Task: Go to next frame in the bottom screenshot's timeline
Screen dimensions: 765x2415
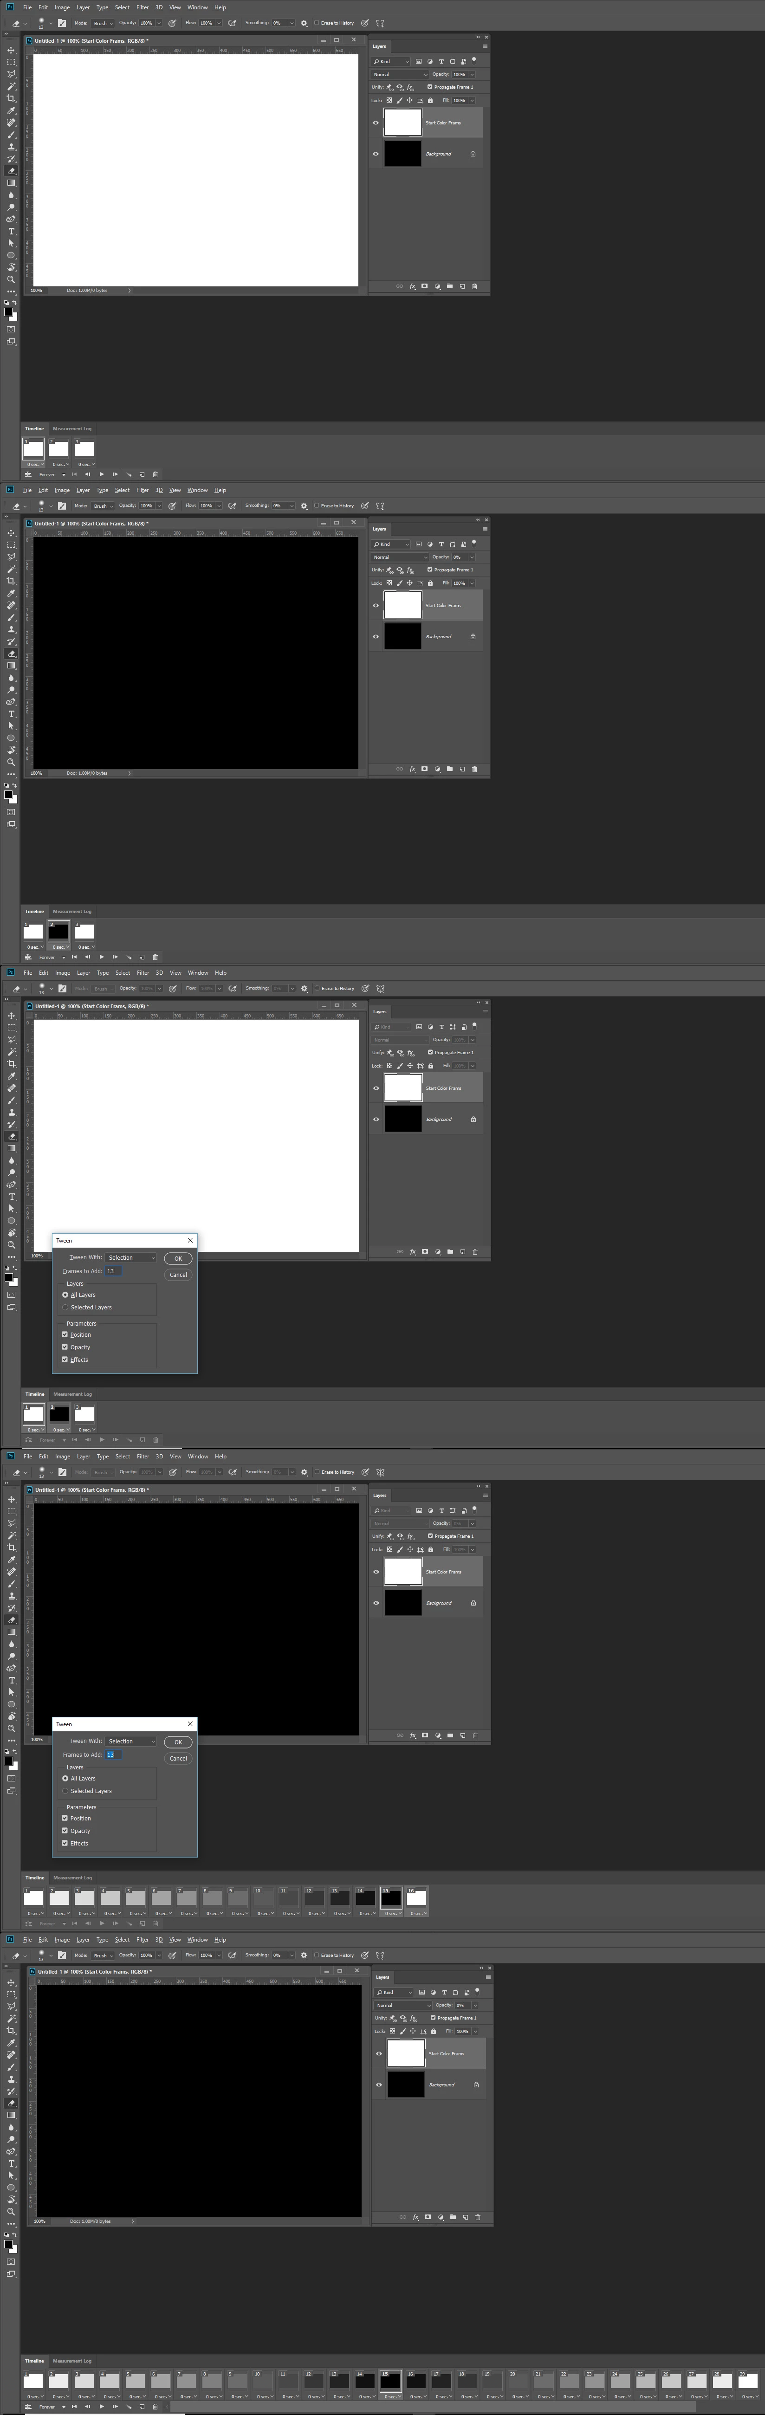Action: coord(114,2406)
